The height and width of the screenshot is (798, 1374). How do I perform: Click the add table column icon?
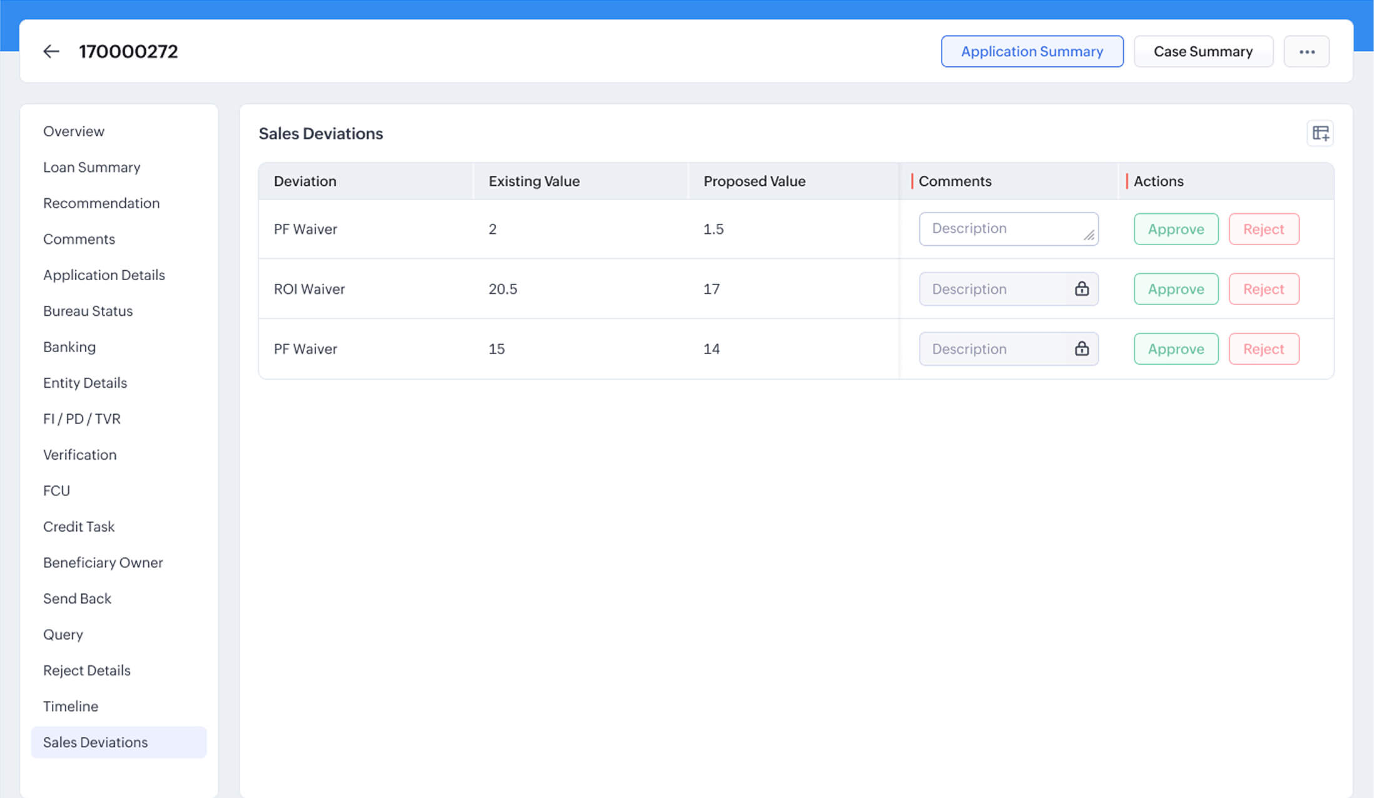(x=1320, y=133)
